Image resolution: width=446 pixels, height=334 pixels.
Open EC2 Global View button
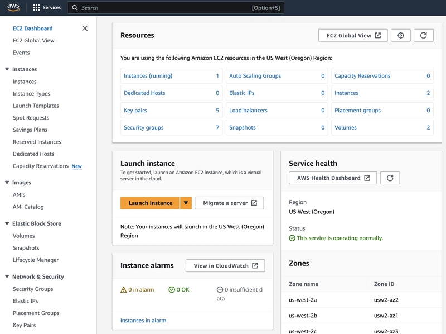(353, 35)
